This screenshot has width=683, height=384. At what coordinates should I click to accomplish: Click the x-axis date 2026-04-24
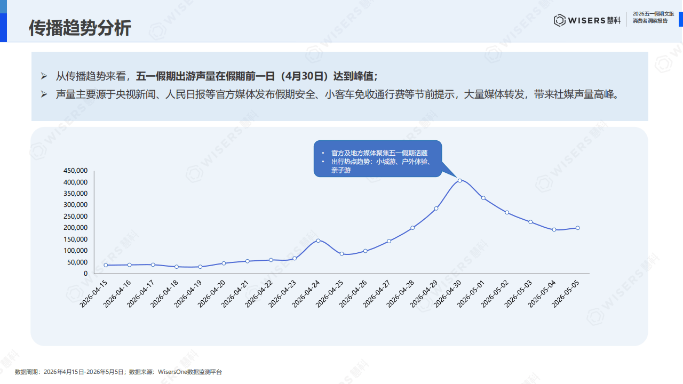(x=306, y=293)
